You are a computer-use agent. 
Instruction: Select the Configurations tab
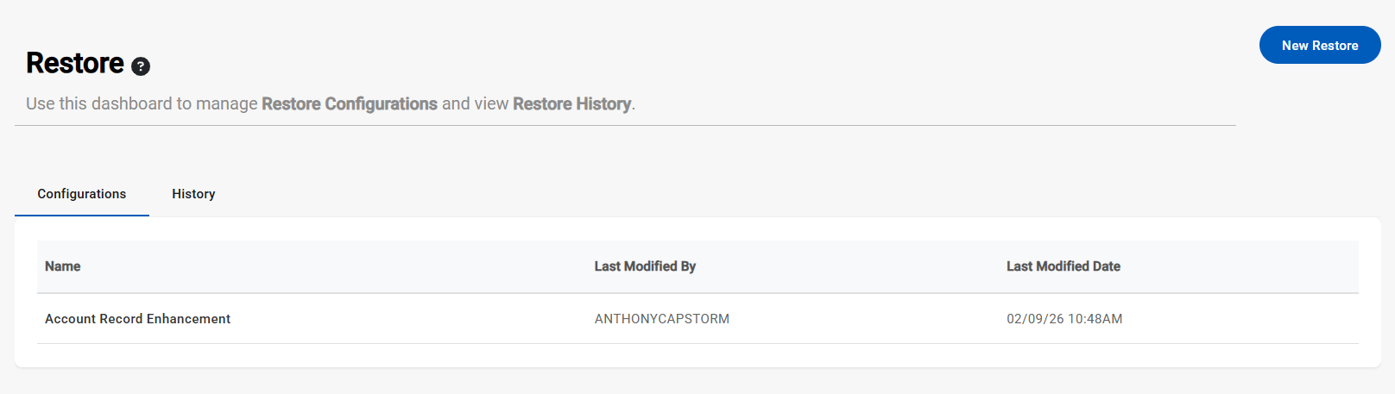click(82, 194)
